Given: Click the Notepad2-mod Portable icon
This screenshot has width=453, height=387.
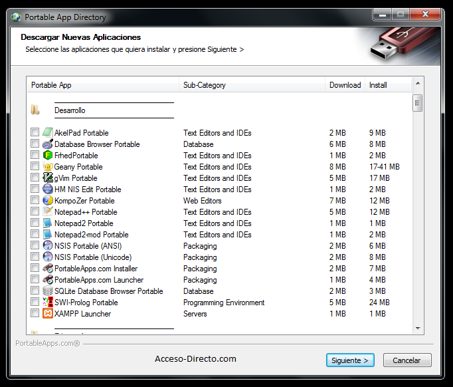Looking at the screenshot, I should (x=48, y=234).
